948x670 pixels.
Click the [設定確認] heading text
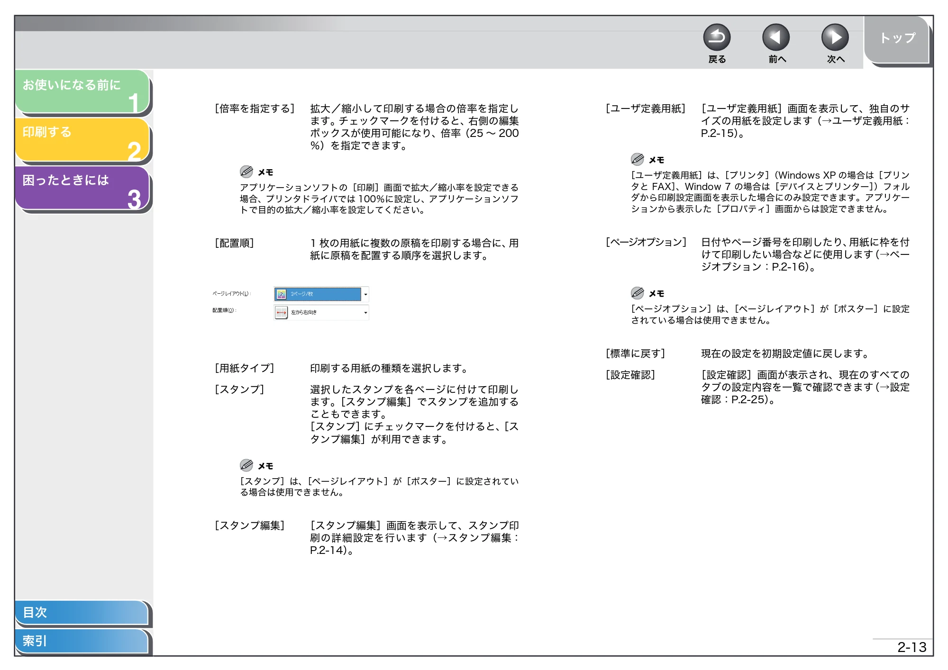[x=630, y=375]
